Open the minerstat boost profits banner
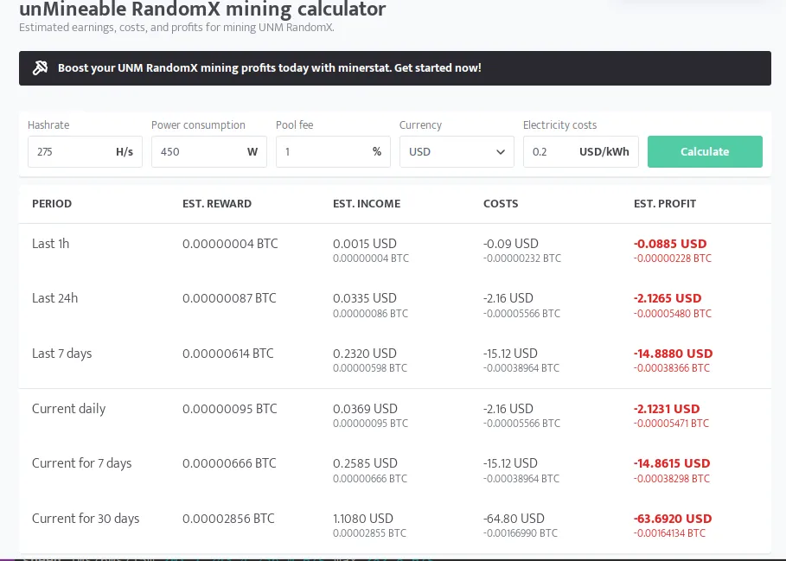This screenshot has height=561, width=786. point(395,68)
